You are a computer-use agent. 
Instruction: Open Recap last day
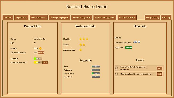[x=152, y=17]
